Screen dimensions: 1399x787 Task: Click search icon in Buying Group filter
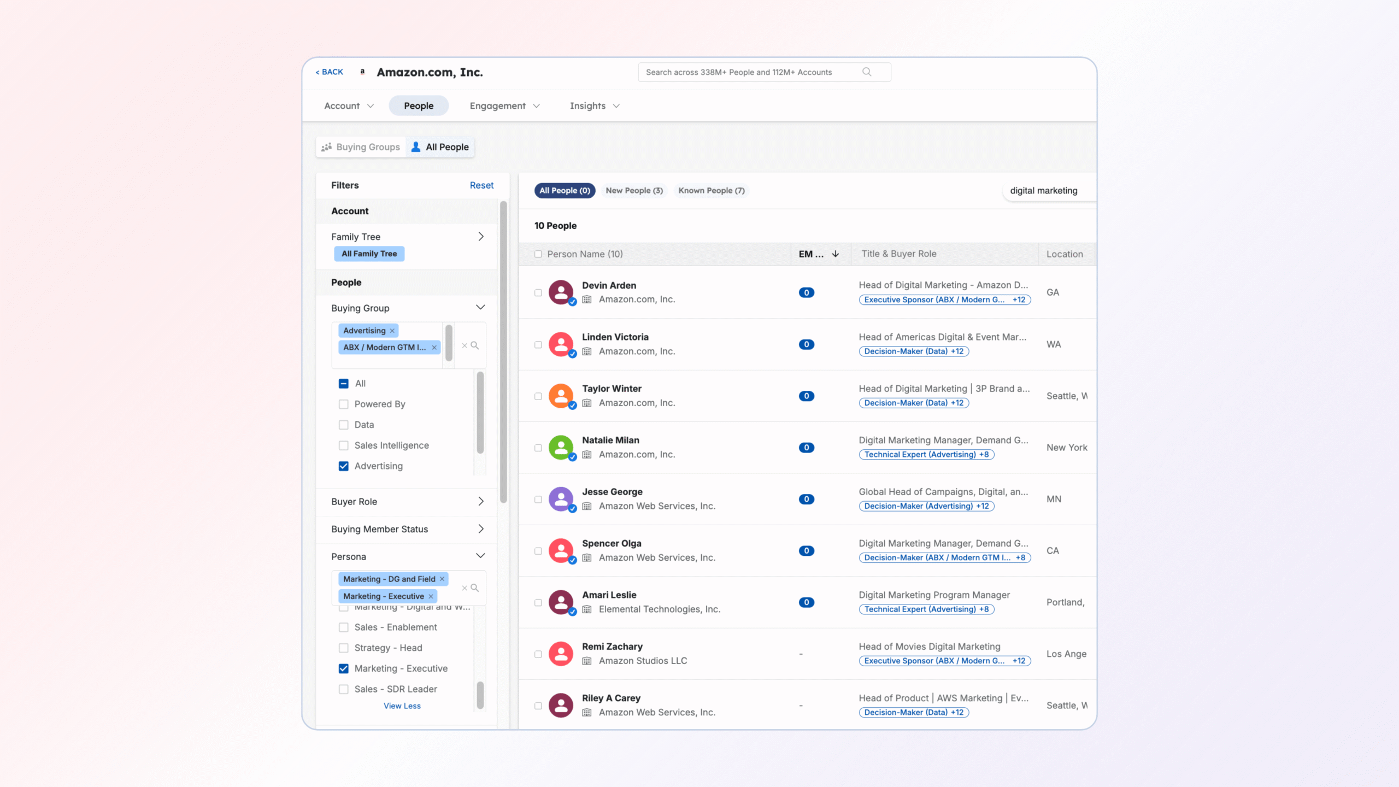point(475,345)
